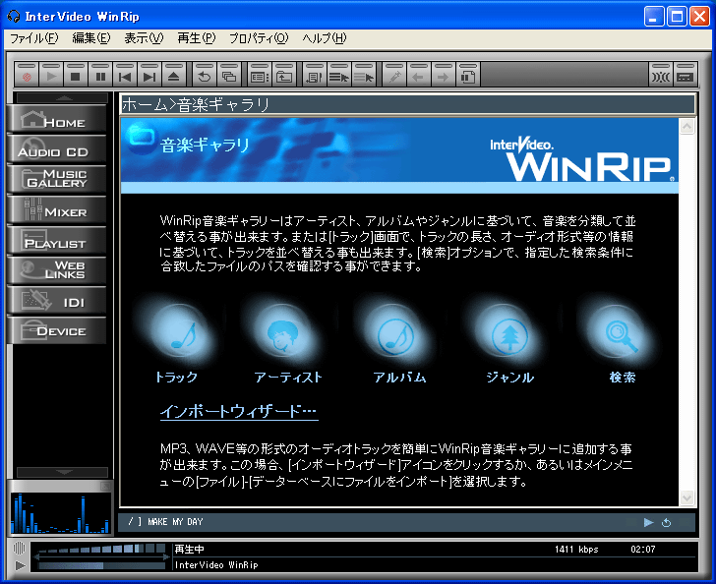Click the InterVideo WinRip logo banner

pyautogui.click(x=581, y=159)
